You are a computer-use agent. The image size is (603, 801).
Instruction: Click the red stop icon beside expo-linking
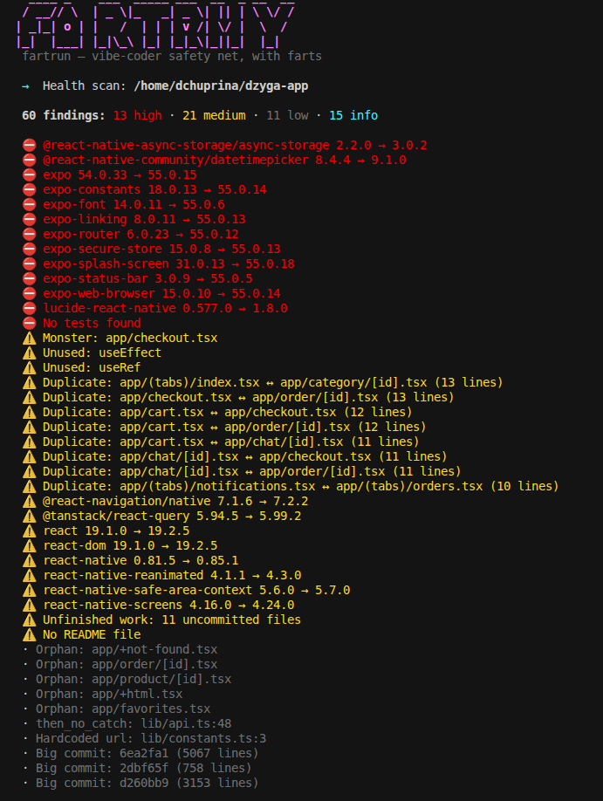click(29, 219)
